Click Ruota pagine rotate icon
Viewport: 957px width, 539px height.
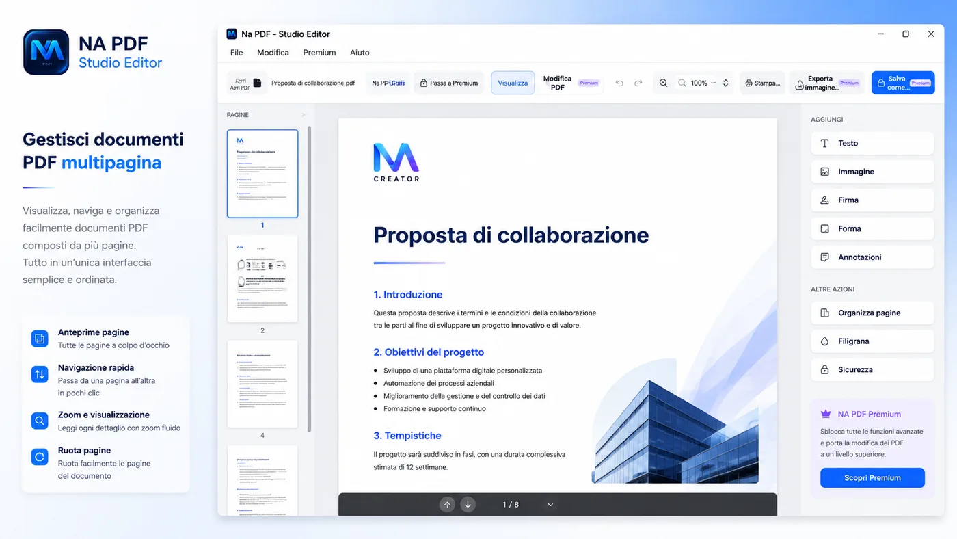40,456
